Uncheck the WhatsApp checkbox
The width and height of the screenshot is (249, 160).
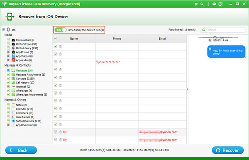click(x=8, y=91)
